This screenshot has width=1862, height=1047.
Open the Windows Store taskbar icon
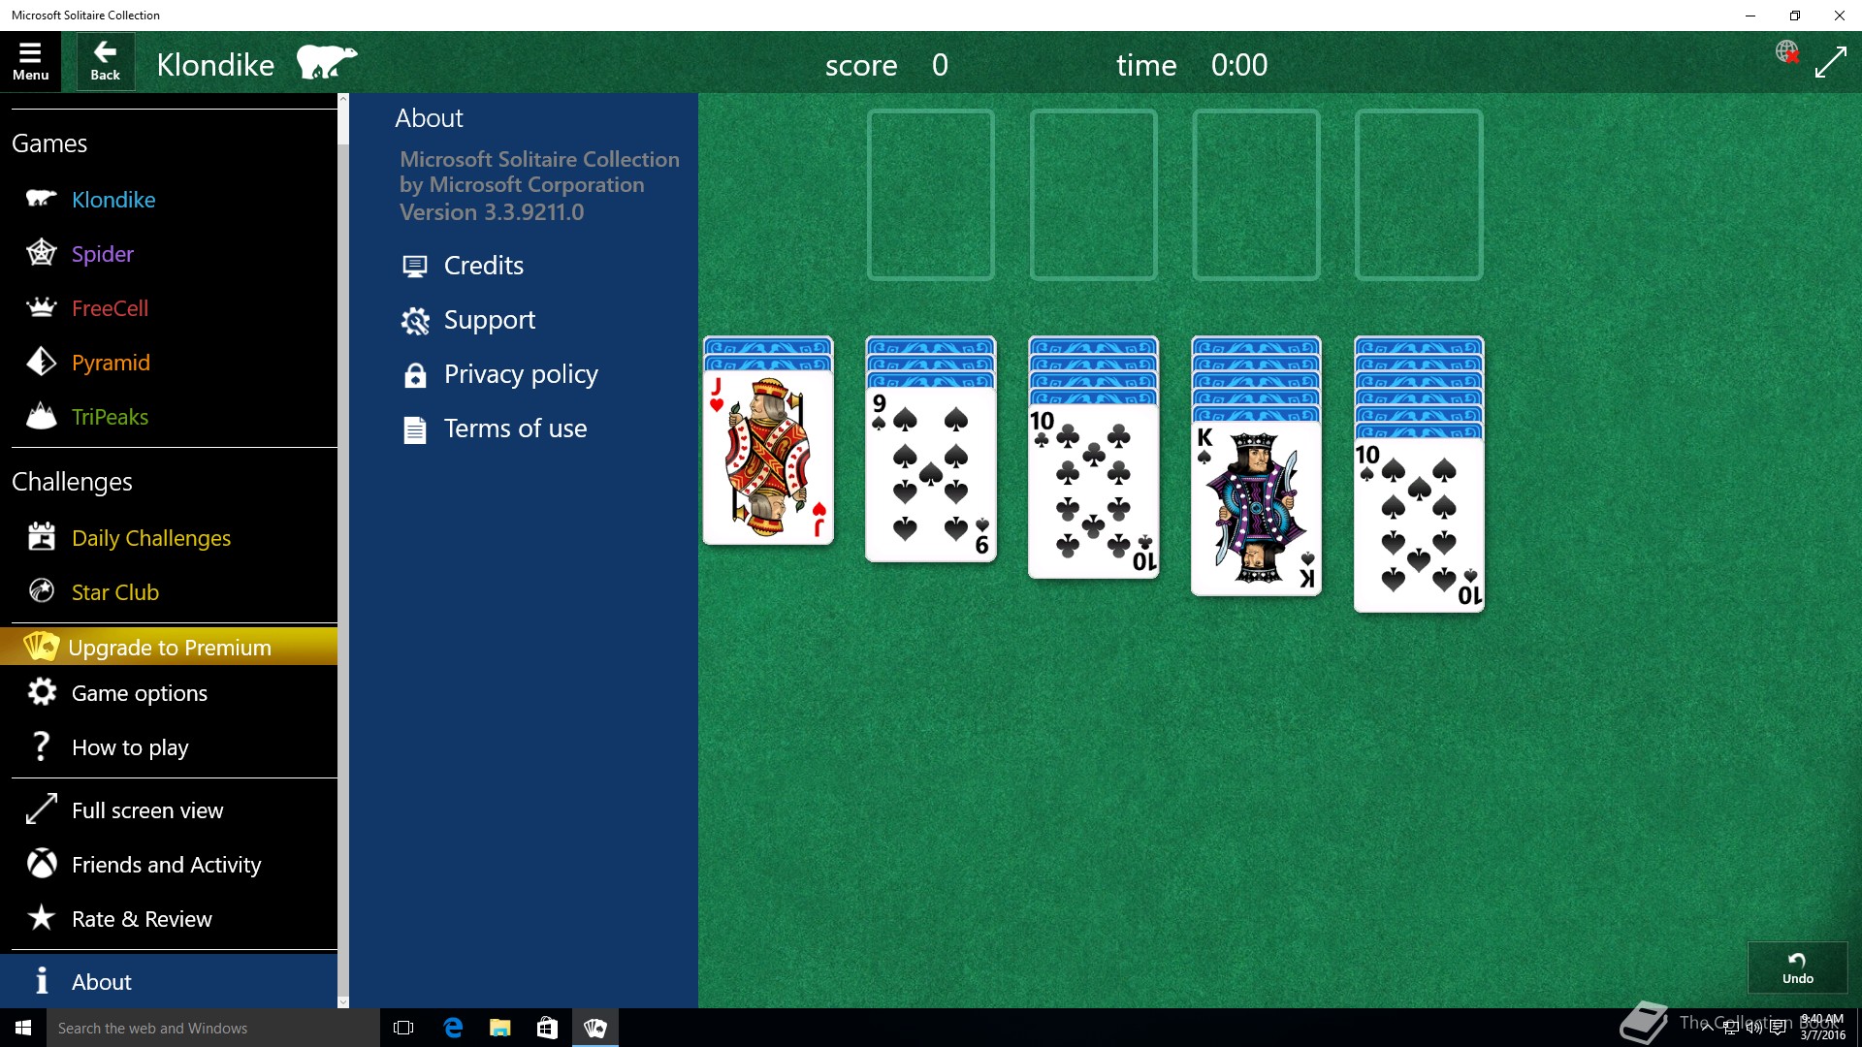547,1028
